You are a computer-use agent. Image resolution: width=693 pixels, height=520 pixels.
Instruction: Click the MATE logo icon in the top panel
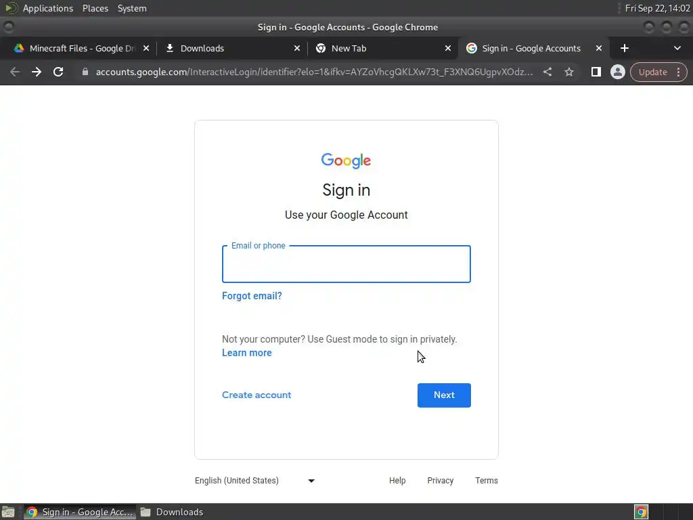[11, 8]
